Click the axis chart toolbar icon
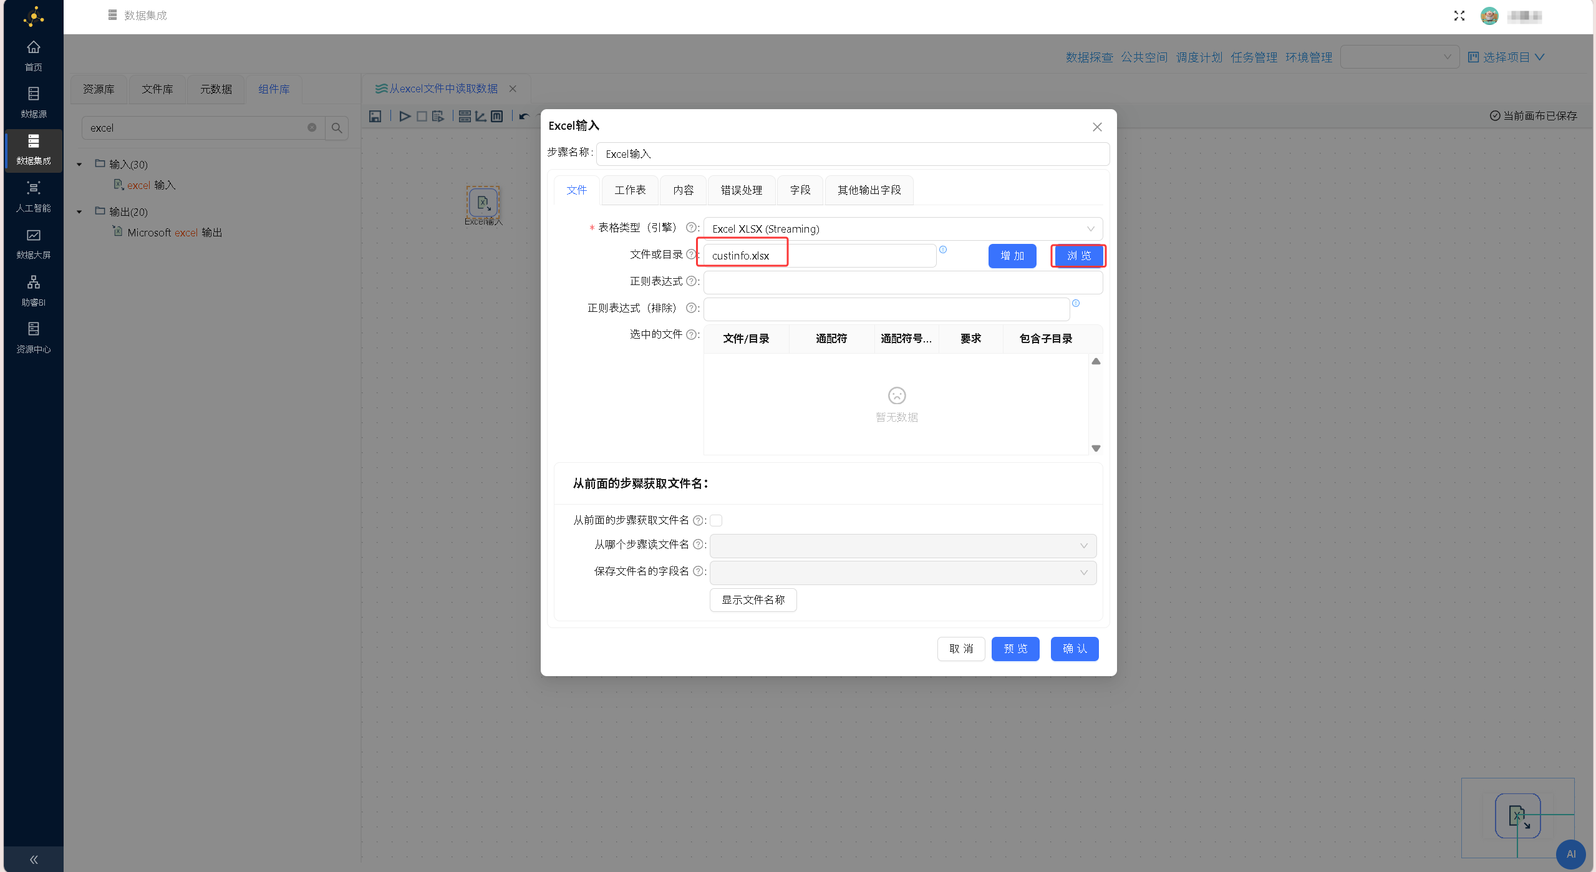The image size is (1596, 872). click(481, 116)
